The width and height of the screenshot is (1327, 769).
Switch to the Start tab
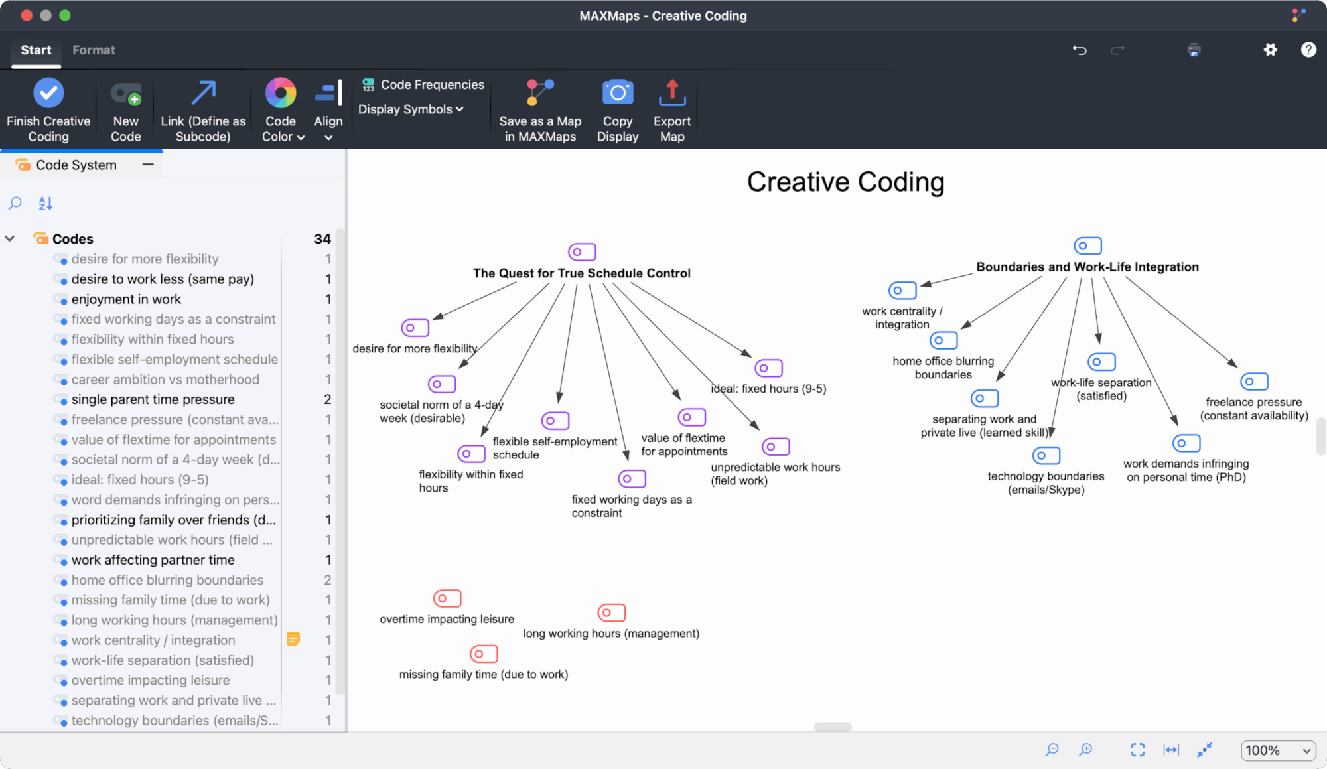(x=36, y=50)
